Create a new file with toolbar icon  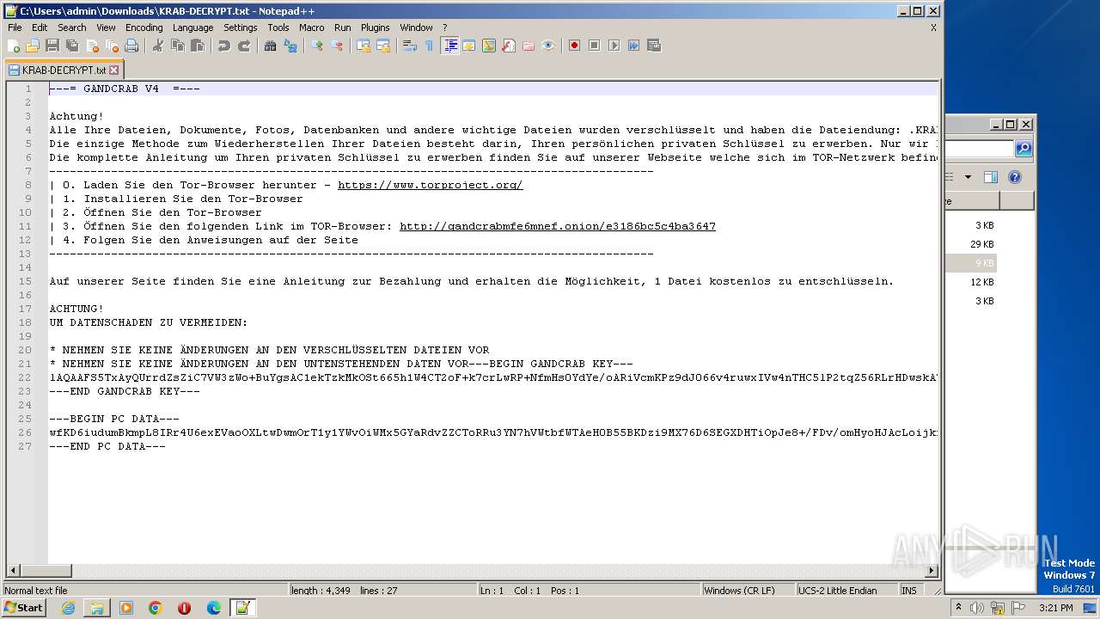14,46
